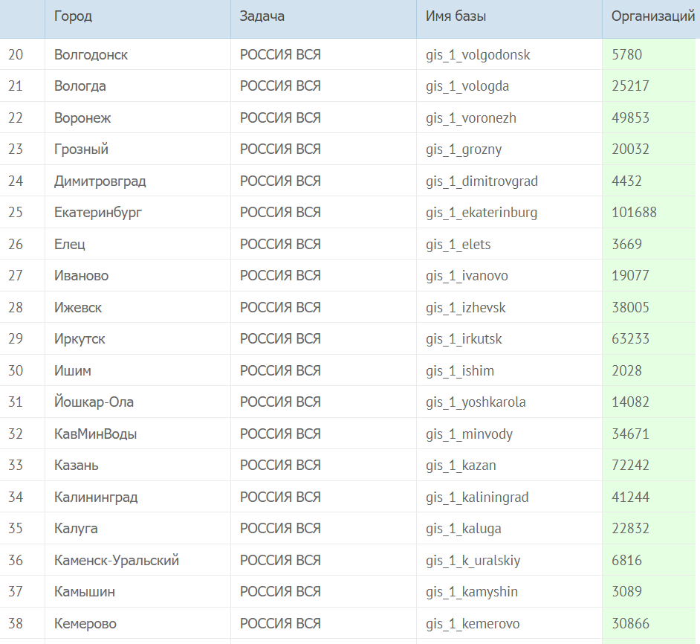Click the Казань city cell
The width and height of the screenshot is (700, 644).
77,466
